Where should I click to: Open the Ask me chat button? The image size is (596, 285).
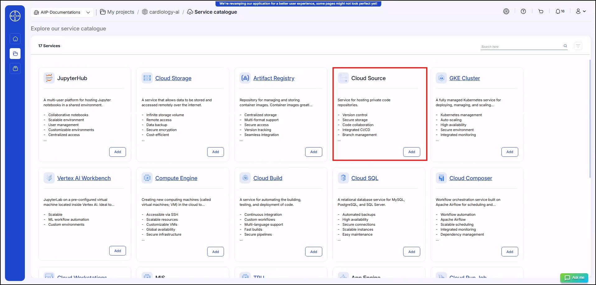coord(574,278)
